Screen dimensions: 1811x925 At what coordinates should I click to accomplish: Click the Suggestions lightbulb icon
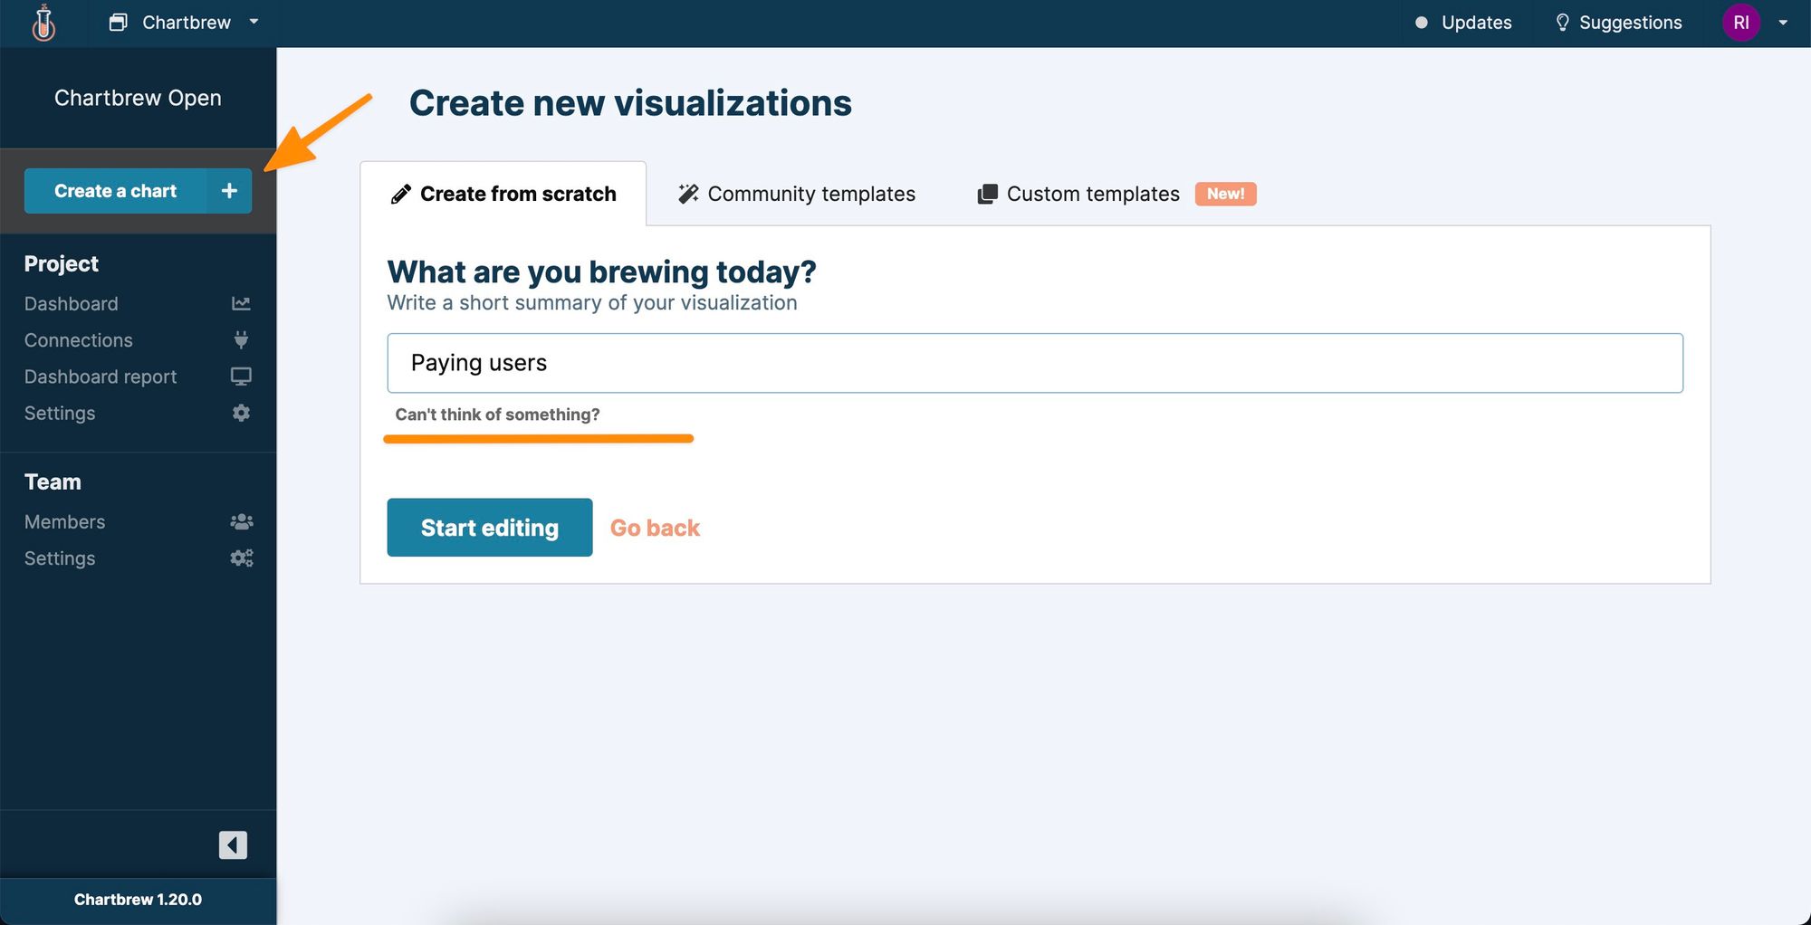[x=1563, y=22]
